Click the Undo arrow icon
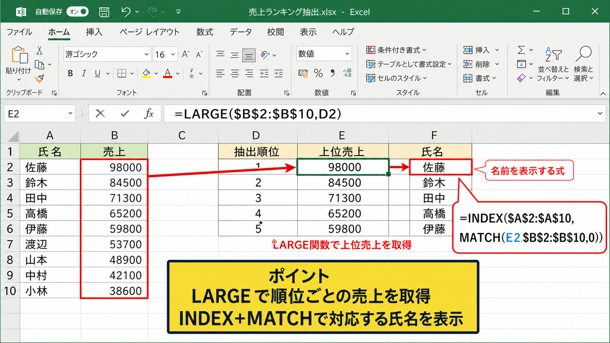 (126, 12)
